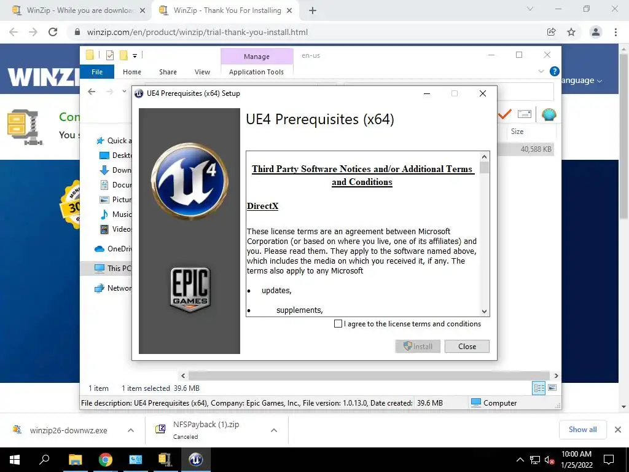Check the license terms agreement checkbox

(338, 323)
